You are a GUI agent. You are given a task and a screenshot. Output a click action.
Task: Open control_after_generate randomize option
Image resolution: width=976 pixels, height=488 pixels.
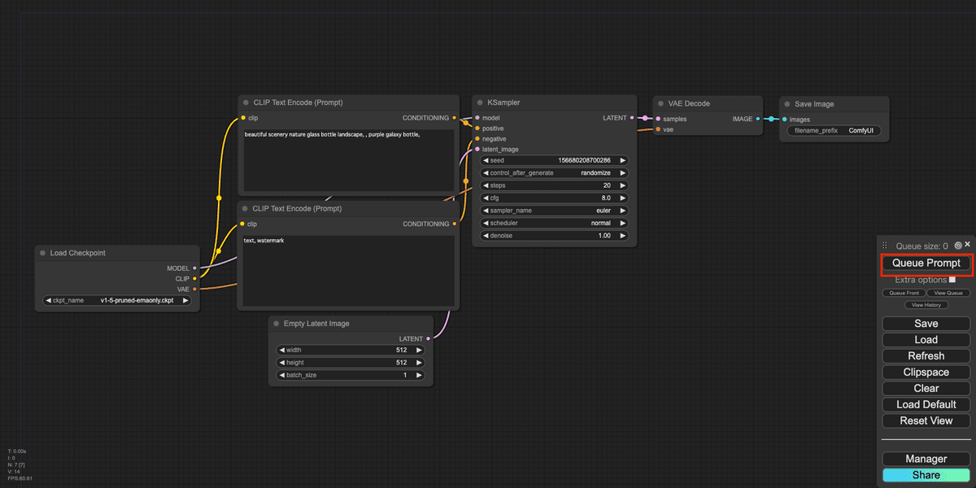coord(555,172)
